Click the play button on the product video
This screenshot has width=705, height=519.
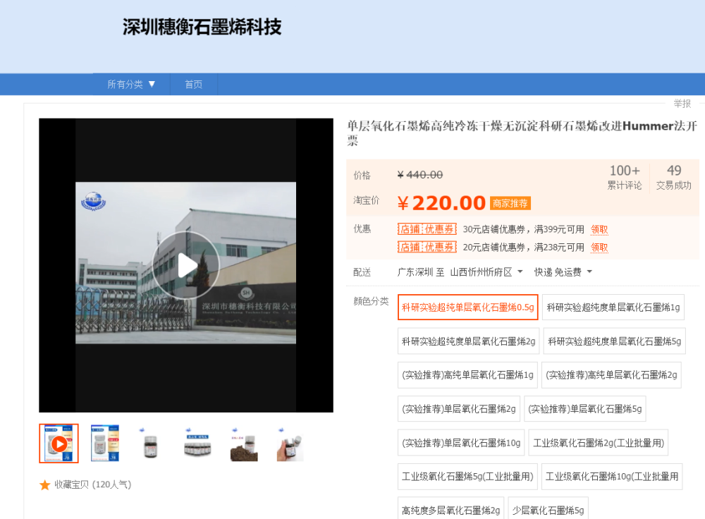pyautogui.click(x=185, y=264)
